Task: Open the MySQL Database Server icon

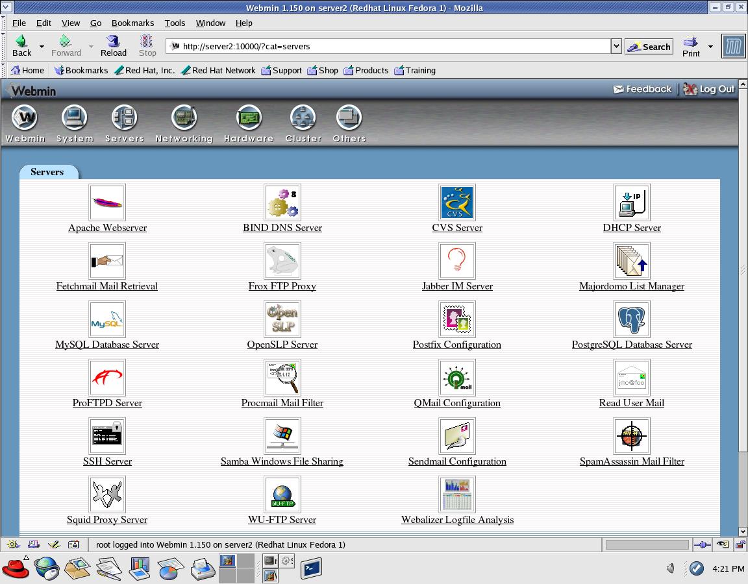Action: coord(107,319)
